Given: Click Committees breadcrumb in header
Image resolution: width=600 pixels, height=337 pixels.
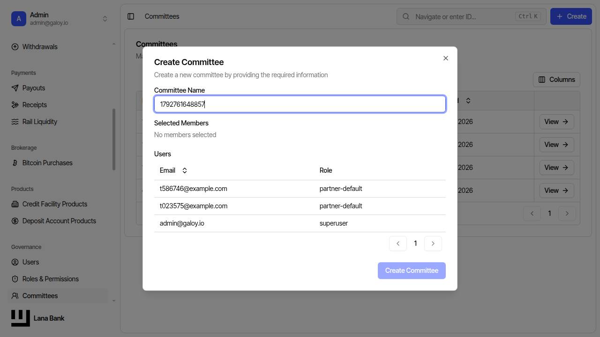Looking at the screenshot, I should 162,16.
